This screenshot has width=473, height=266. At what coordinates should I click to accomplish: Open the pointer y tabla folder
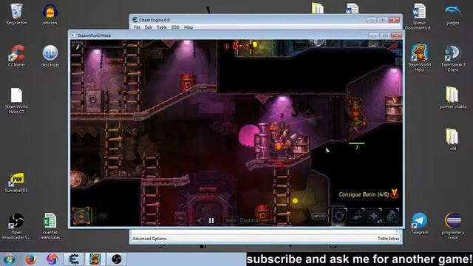(x=453, y=98)
